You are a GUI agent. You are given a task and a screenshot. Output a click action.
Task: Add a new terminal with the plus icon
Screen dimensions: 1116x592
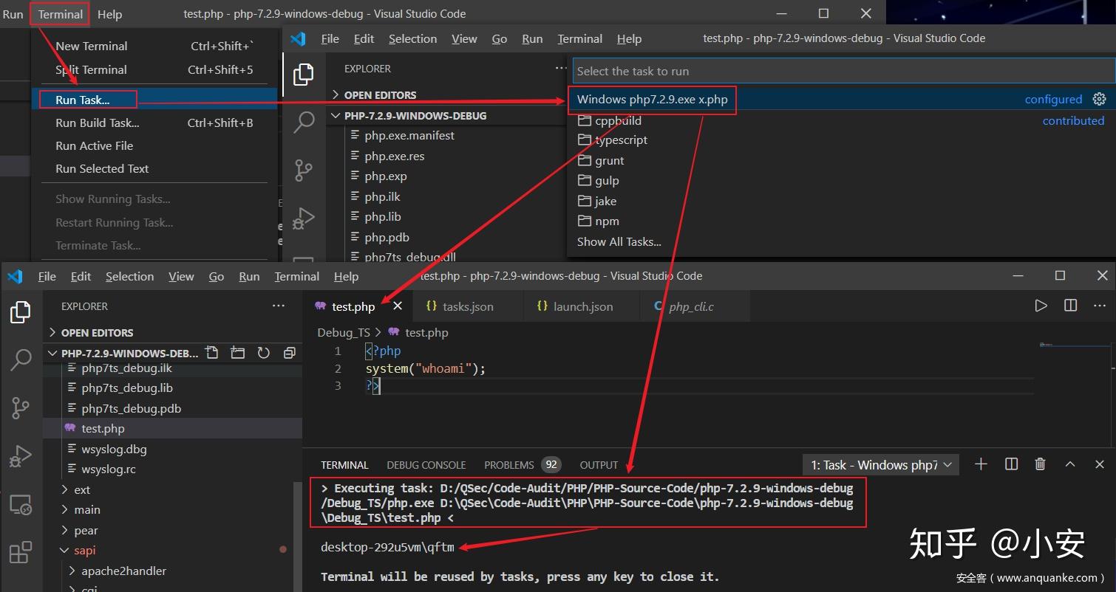pyautogui.click(x=981, y=464)
